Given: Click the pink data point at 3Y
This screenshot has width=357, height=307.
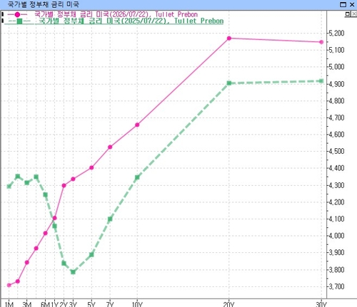Looking at the screenshot, I should tap(73, 179).
